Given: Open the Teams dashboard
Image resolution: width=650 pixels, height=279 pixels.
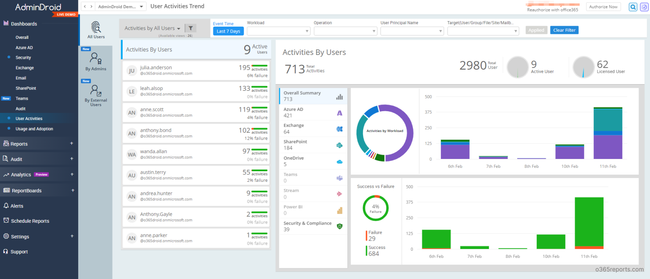Looking at the screenshot, I should [x=22, y=98].
